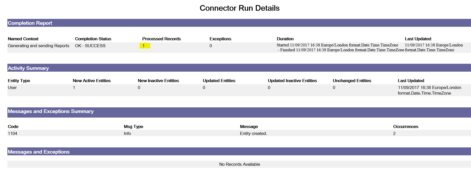
Task: Click the New Inactive Entities column header
Action: [x=158, y=81]
